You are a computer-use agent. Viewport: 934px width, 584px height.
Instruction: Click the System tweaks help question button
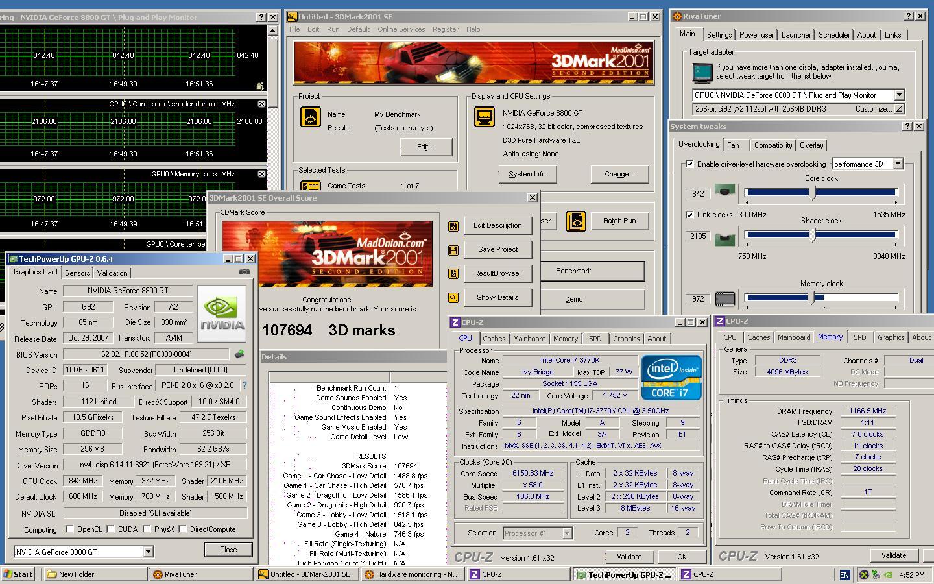[907, 126]
